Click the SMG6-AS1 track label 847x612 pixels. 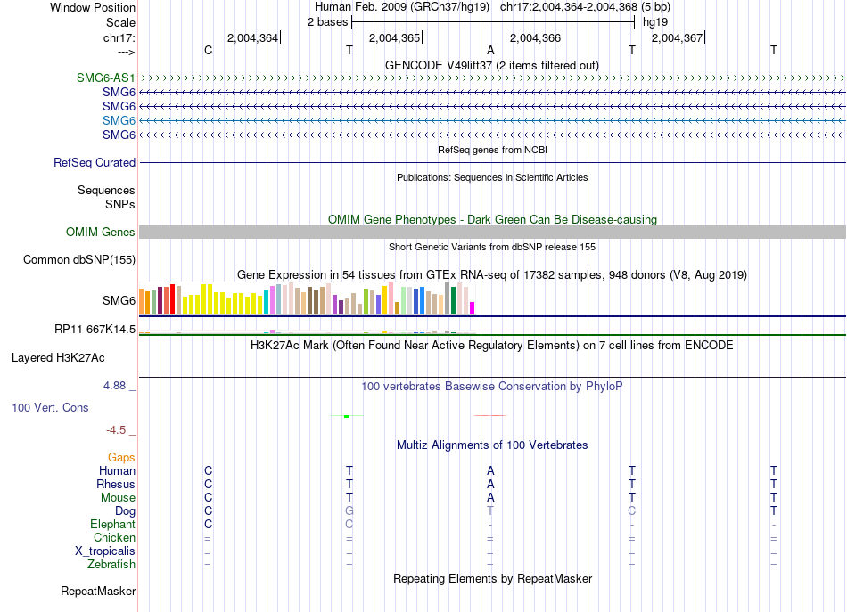tap(106, 78)
